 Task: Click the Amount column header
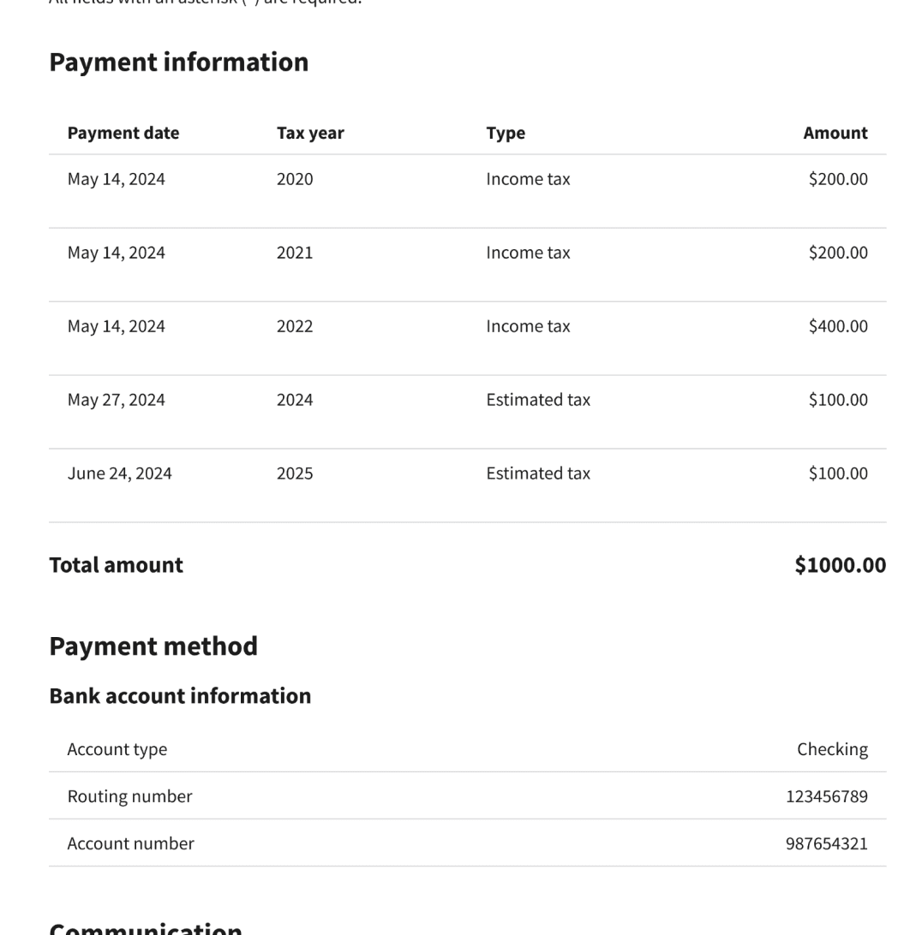(835, 133)
